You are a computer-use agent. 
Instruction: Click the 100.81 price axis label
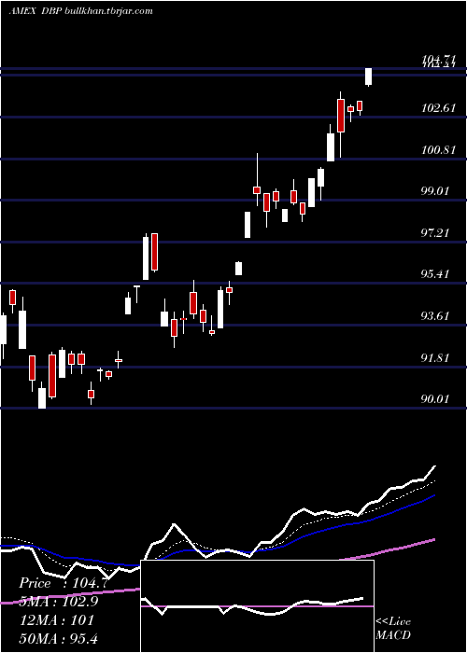(x=438, y=149)
